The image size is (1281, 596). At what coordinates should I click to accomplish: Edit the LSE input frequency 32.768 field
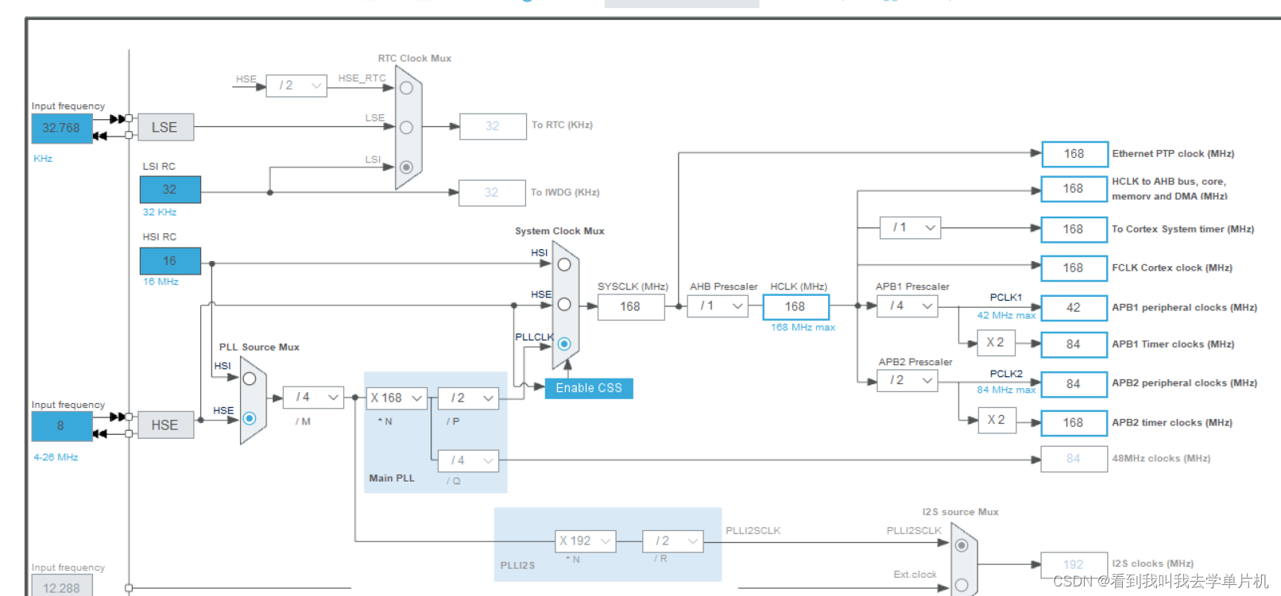(x=62, y=128)
